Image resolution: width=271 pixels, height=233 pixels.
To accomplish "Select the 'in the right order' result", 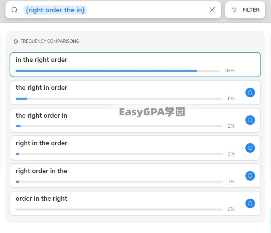I will [42, 60].
